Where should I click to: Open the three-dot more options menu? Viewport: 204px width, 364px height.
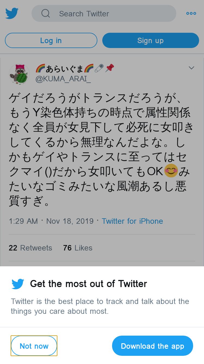point(191,13)
